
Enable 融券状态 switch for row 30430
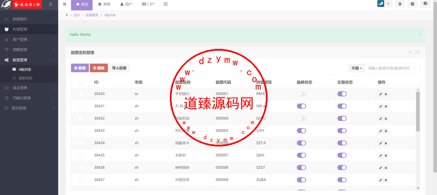tap(302, 94)
